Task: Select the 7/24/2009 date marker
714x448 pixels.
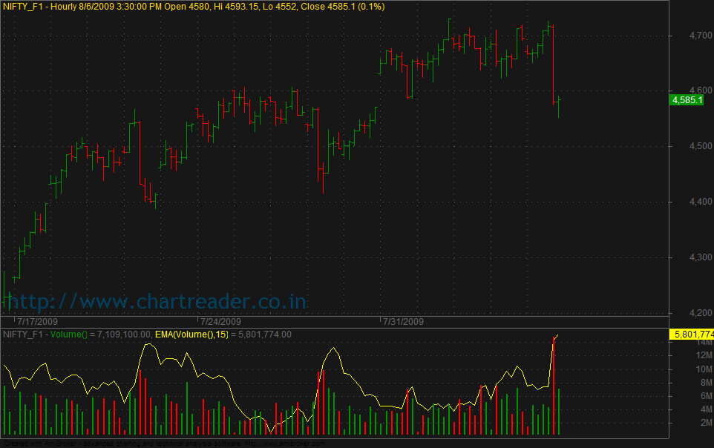Action: 220,322
